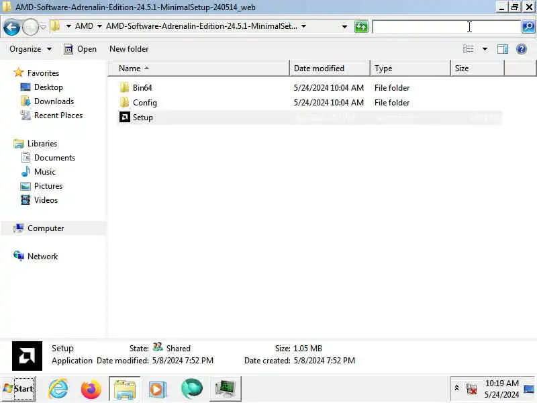Sort by the Size column header
537x403 pixels.
(x=477, y=69)
